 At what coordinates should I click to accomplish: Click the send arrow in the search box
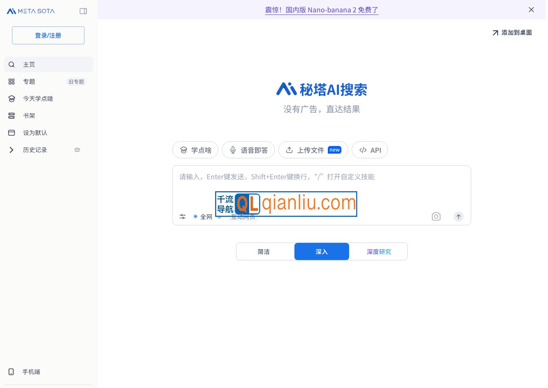click(x=458, y=216)
